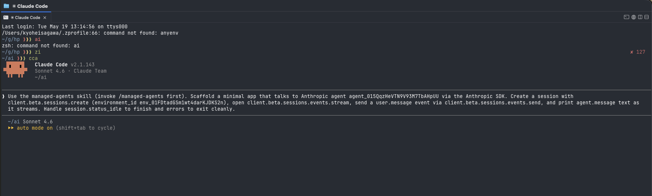Click the 'zi' command text
The width and height of the screenshot is (652, 196).
coord(38,52)
